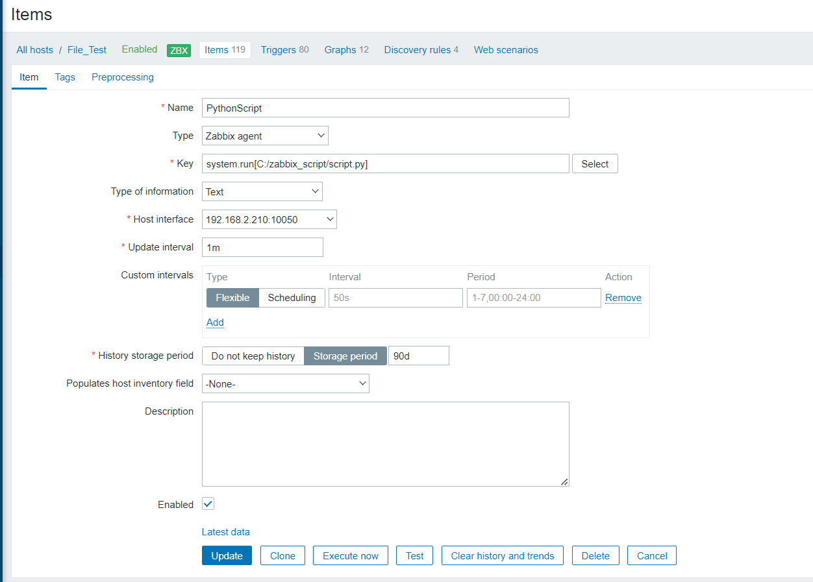Open the Latest data link
The width and height of the screenshot is (813, 582).
(x=225, y=532)
